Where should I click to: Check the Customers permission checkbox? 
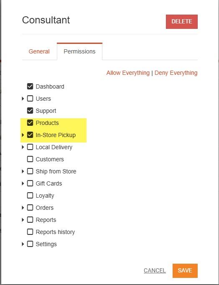(30, 159)
